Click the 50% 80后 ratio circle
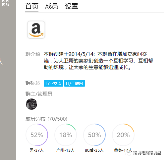 tap(94, 135)
